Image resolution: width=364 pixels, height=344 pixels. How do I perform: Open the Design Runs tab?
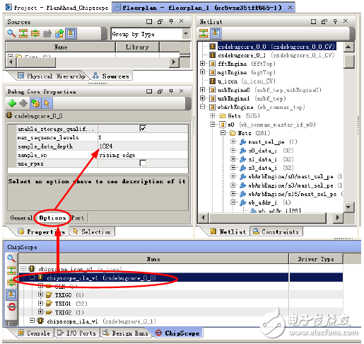pyautogui.click(x=126, y=333)
